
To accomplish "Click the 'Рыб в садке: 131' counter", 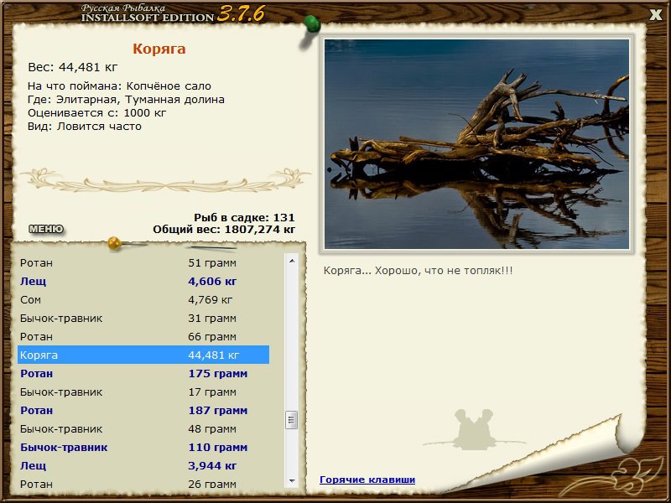I will click(x=244, y=218).
